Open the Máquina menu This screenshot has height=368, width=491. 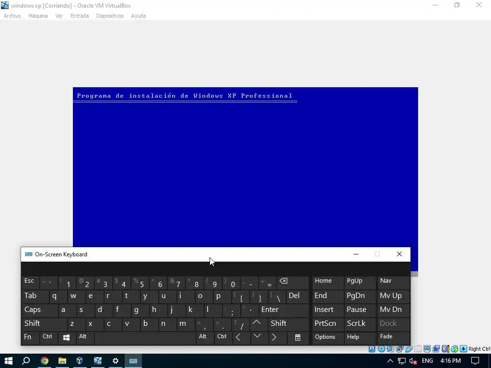(x=38, y=16)
